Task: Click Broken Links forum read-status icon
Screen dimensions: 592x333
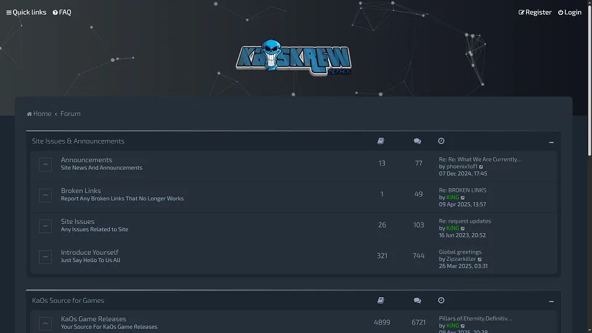Action: coord(45,195)
